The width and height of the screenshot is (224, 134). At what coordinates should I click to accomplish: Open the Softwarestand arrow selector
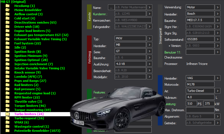pyautogui.click(x=218, y=39)
